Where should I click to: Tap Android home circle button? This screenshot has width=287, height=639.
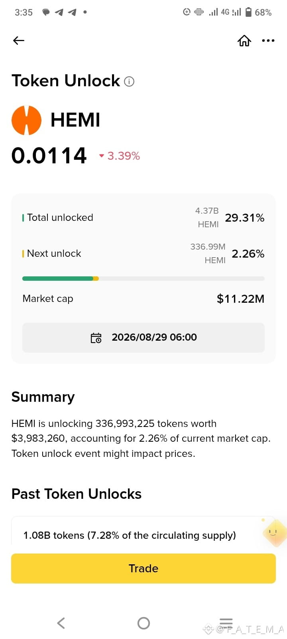tap(143, 623)
